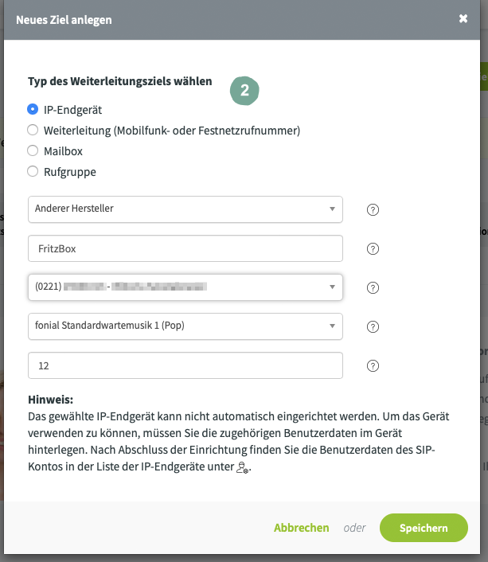Click help icon beside the 12 field

(373, 366)
